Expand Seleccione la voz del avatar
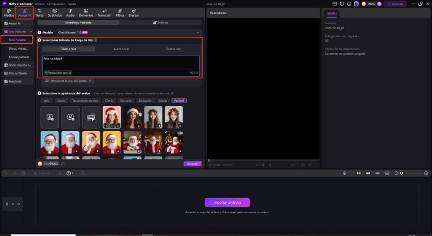Viewport: 432px width, 236px height. 68,80
